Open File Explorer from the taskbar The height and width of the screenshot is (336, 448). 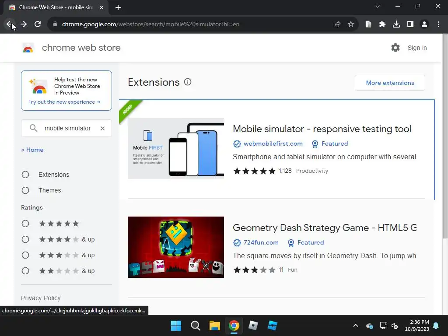point(214,325)
